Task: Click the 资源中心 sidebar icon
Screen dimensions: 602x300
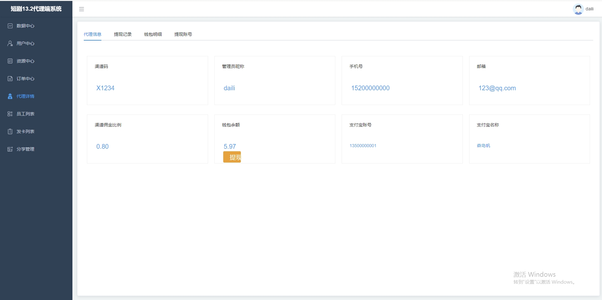Action: coord(10,61)
